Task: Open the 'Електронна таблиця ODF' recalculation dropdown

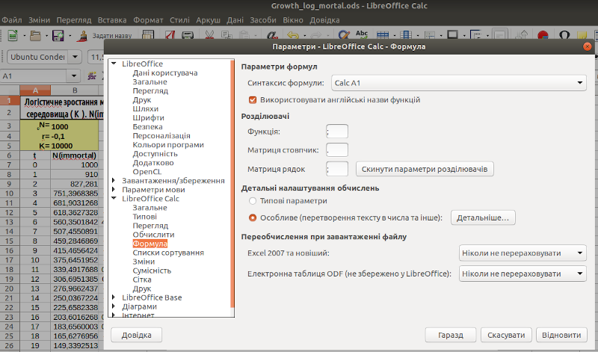Action: [523, 274]
